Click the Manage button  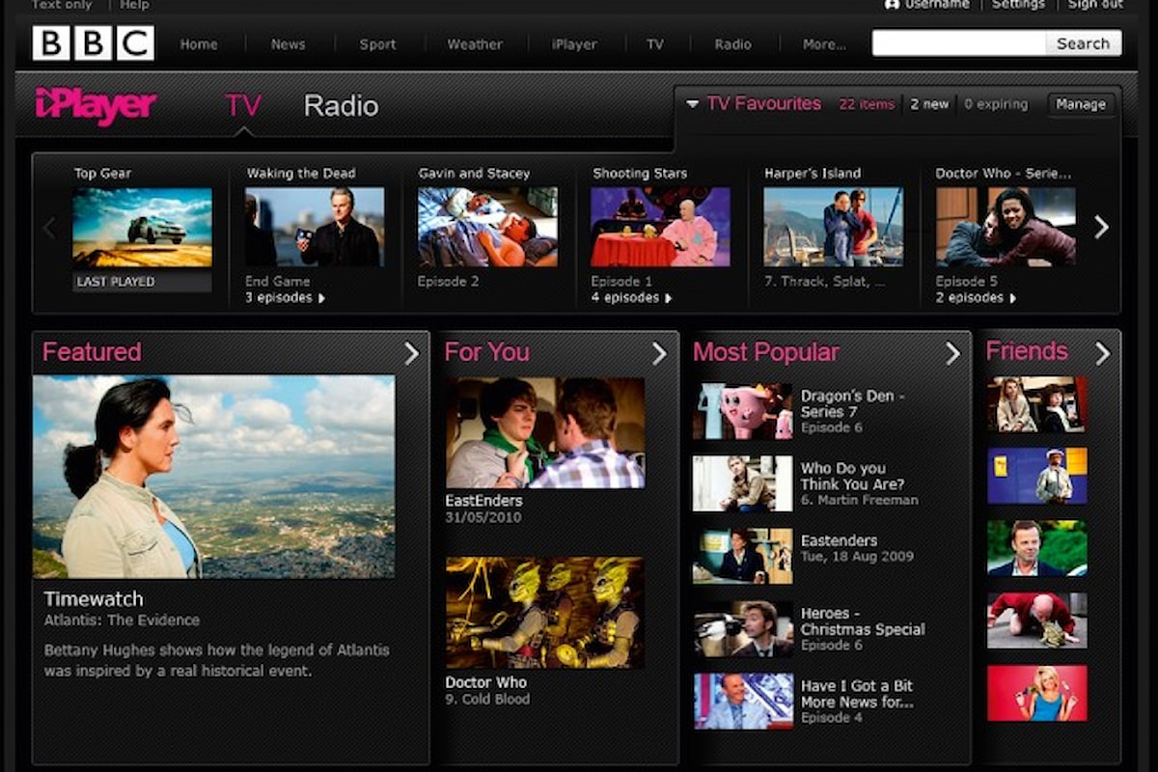tap(1081, 104)
